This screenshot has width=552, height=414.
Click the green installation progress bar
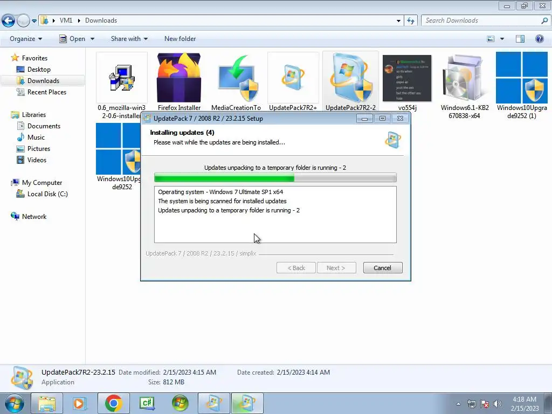(275, 177)
